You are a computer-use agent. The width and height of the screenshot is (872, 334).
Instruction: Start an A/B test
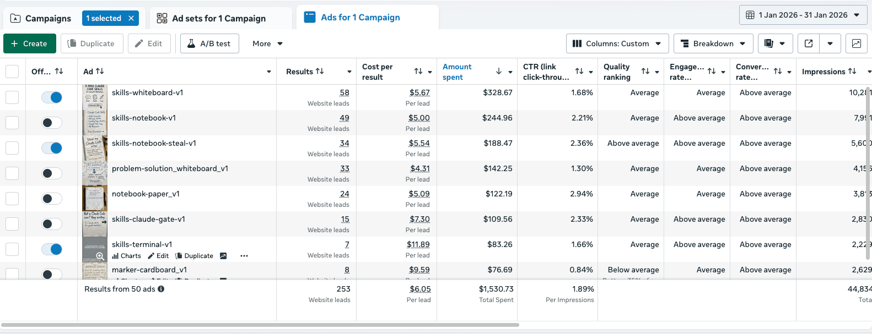209,43
